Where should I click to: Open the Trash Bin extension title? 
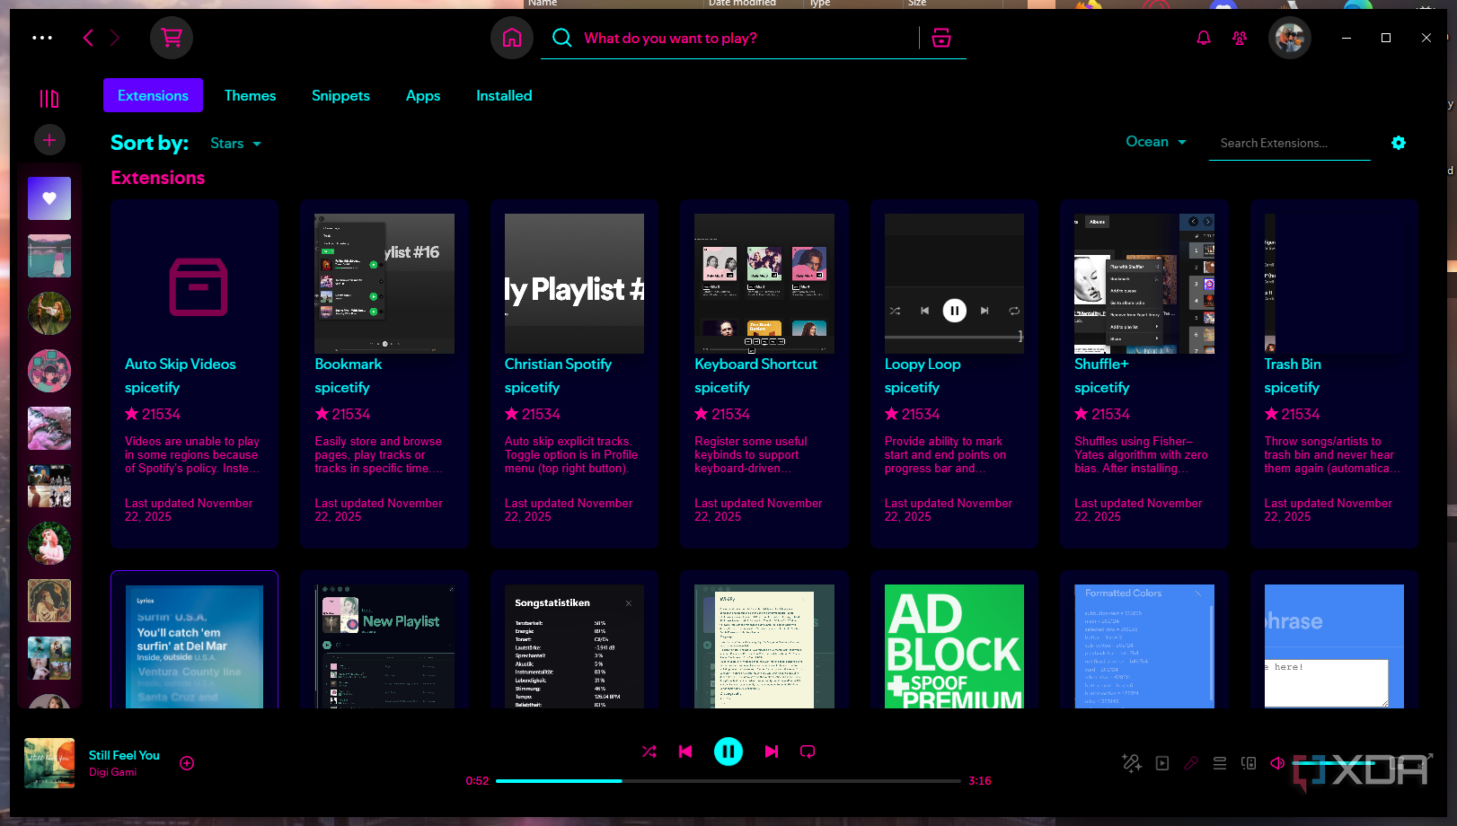tap(1293, 364)
